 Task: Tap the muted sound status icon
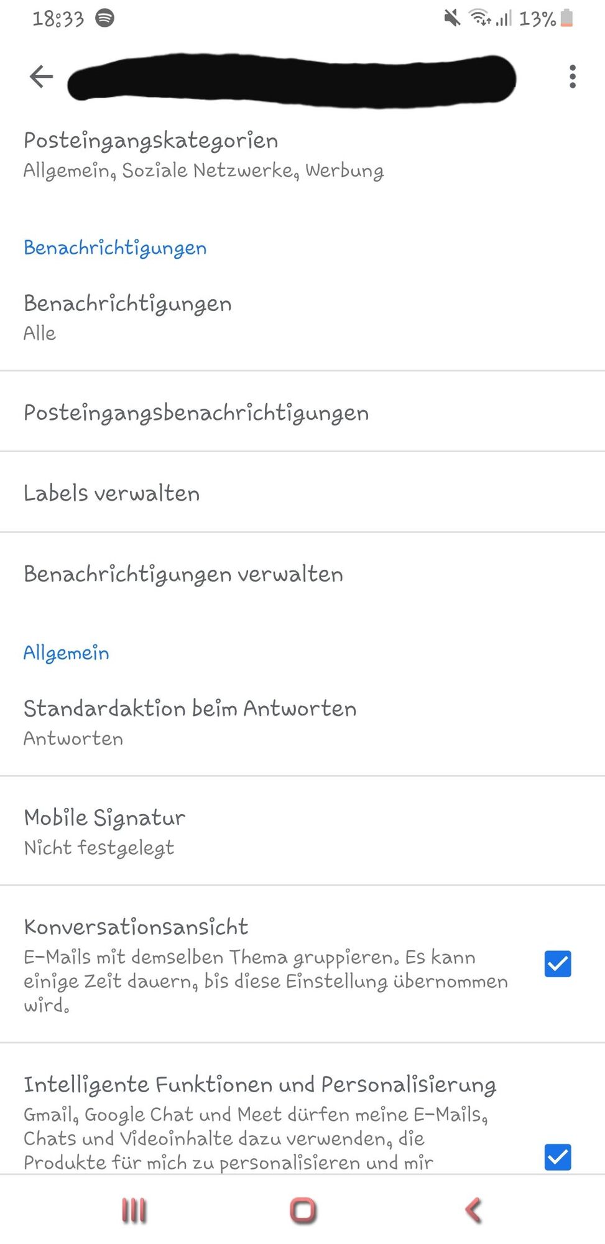click(452, 18)
